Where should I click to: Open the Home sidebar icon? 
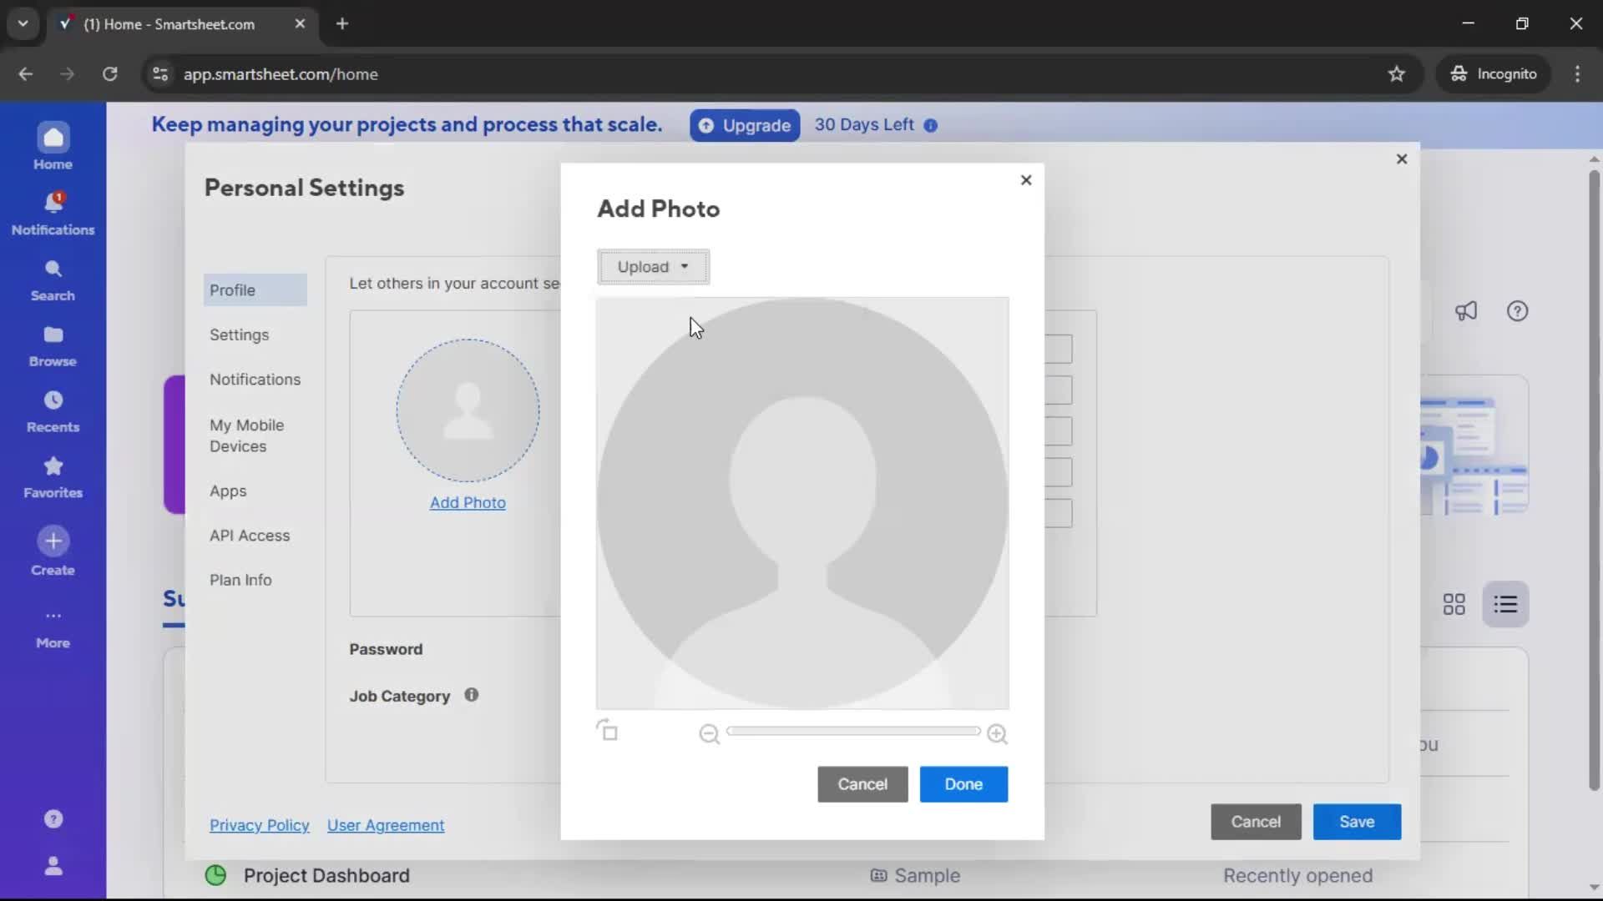[x=53, y=144]
